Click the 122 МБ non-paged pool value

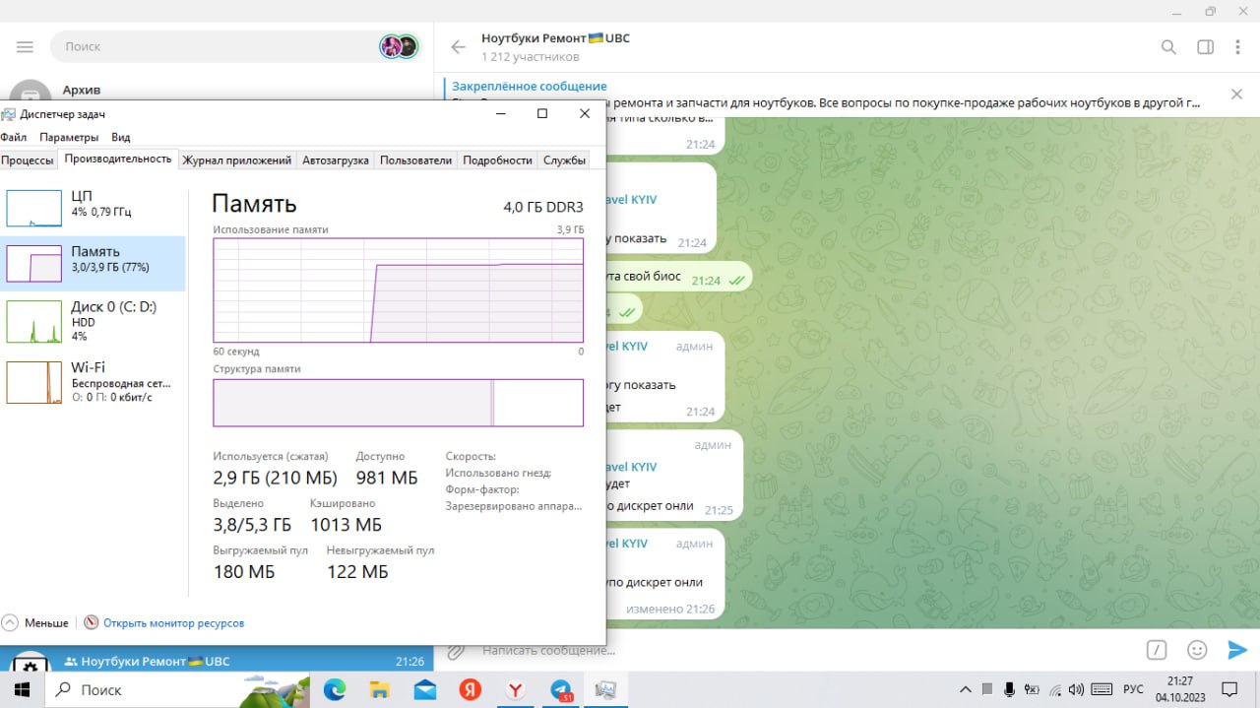tap(357, 572)
